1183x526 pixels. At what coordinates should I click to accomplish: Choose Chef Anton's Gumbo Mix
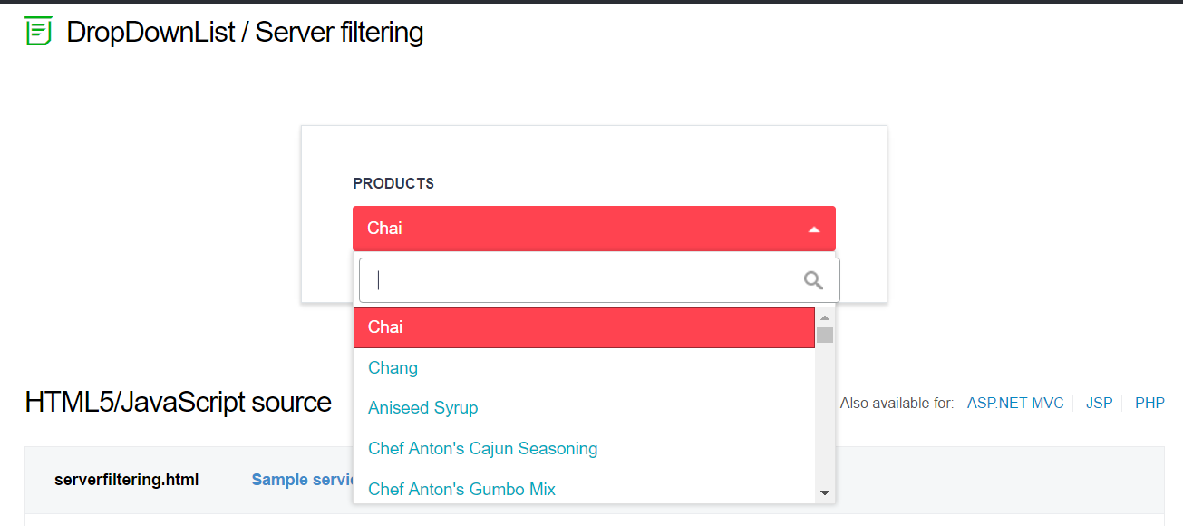[x=462, y=490]
